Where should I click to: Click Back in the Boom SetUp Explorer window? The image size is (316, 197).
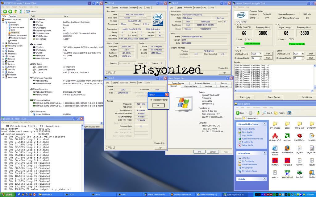pyautogui.click(x=240, y=113)
